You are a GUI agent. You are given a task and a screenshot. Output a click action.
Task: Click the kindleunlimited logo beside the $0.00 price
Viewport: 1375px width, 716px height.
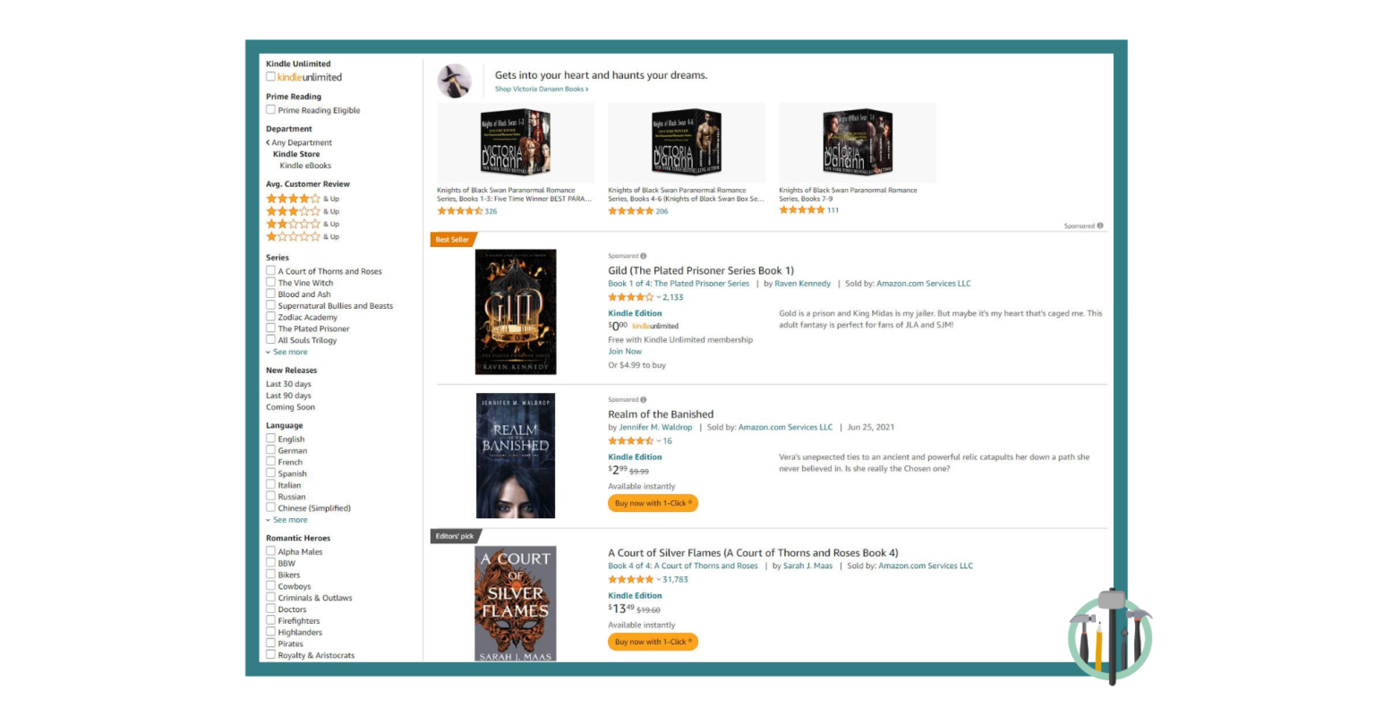[x=654, y=326]
